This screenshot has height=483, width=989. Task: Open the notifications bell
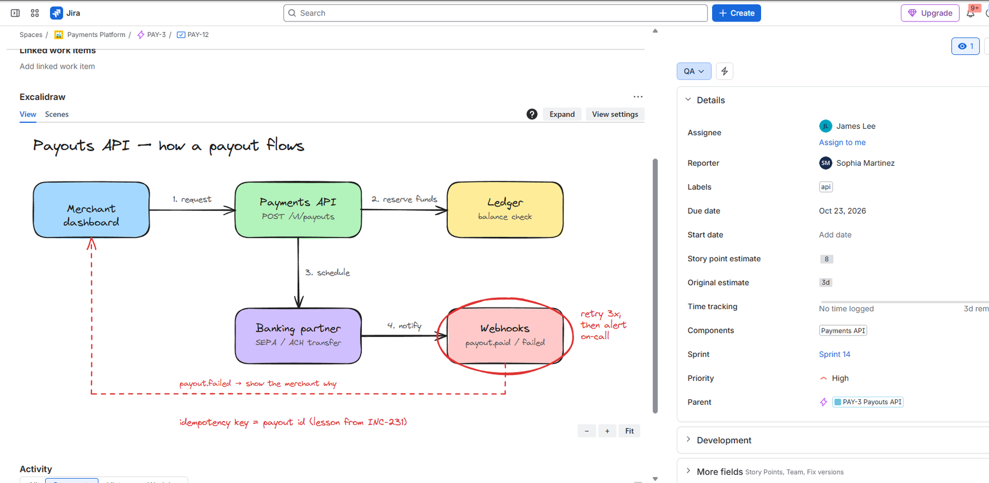(971, 13)
